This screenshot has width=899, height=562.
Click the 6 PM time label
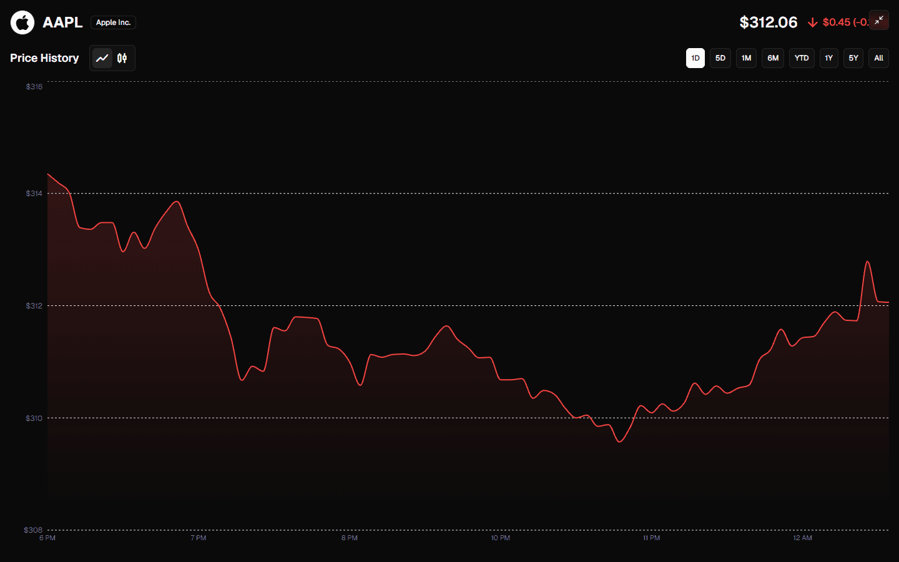47,538
